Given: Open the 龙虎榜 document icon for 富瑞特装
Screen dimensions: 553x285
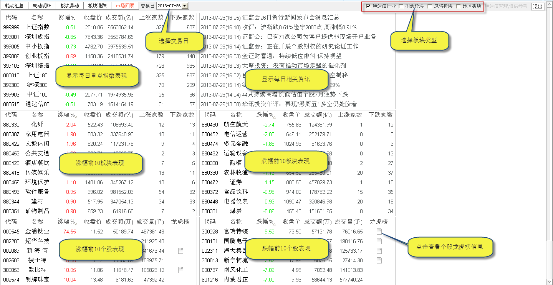Looking at the screenshot, I should click(379, 232).
